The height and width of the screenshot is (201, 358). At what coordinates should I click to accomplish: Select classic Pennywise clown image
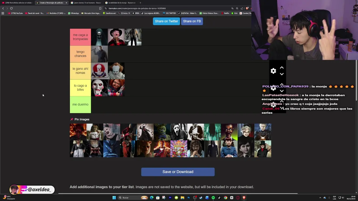coord(99,71)
